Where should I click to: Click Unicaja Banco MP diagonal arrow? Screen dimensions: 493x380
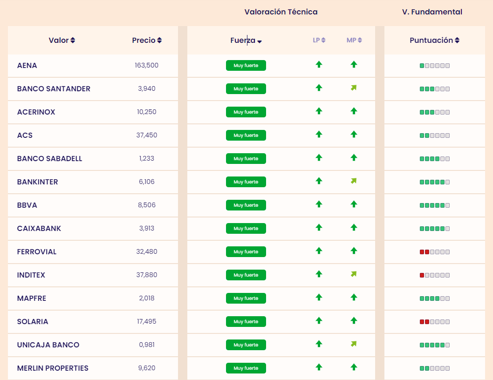pyautogui.click(x=354, y=344)
